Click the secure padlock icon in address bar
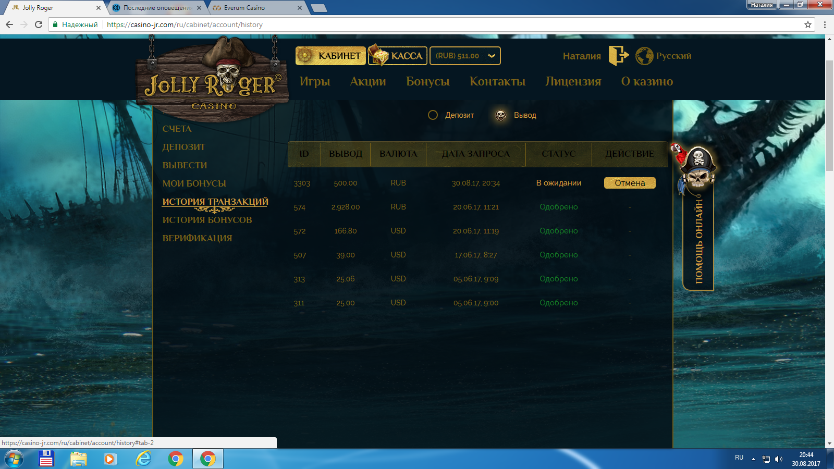Screen dimensions: 834x469 click(55, 24)
